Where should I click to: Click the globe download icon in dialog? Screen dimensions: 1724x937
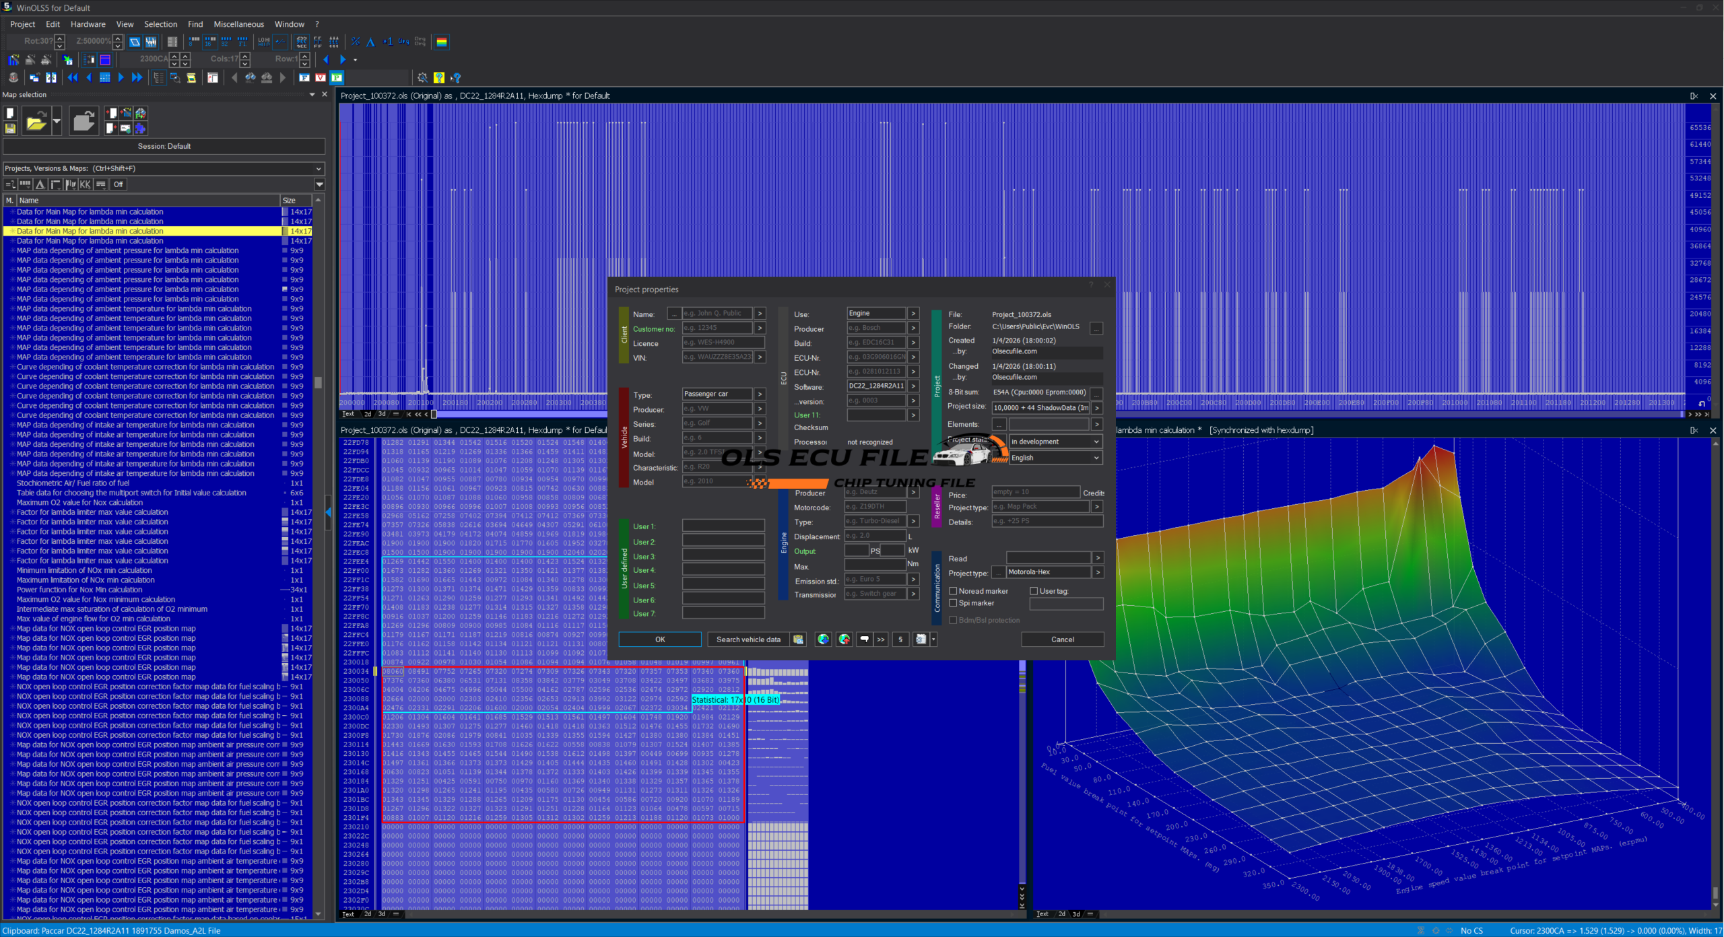823,639
